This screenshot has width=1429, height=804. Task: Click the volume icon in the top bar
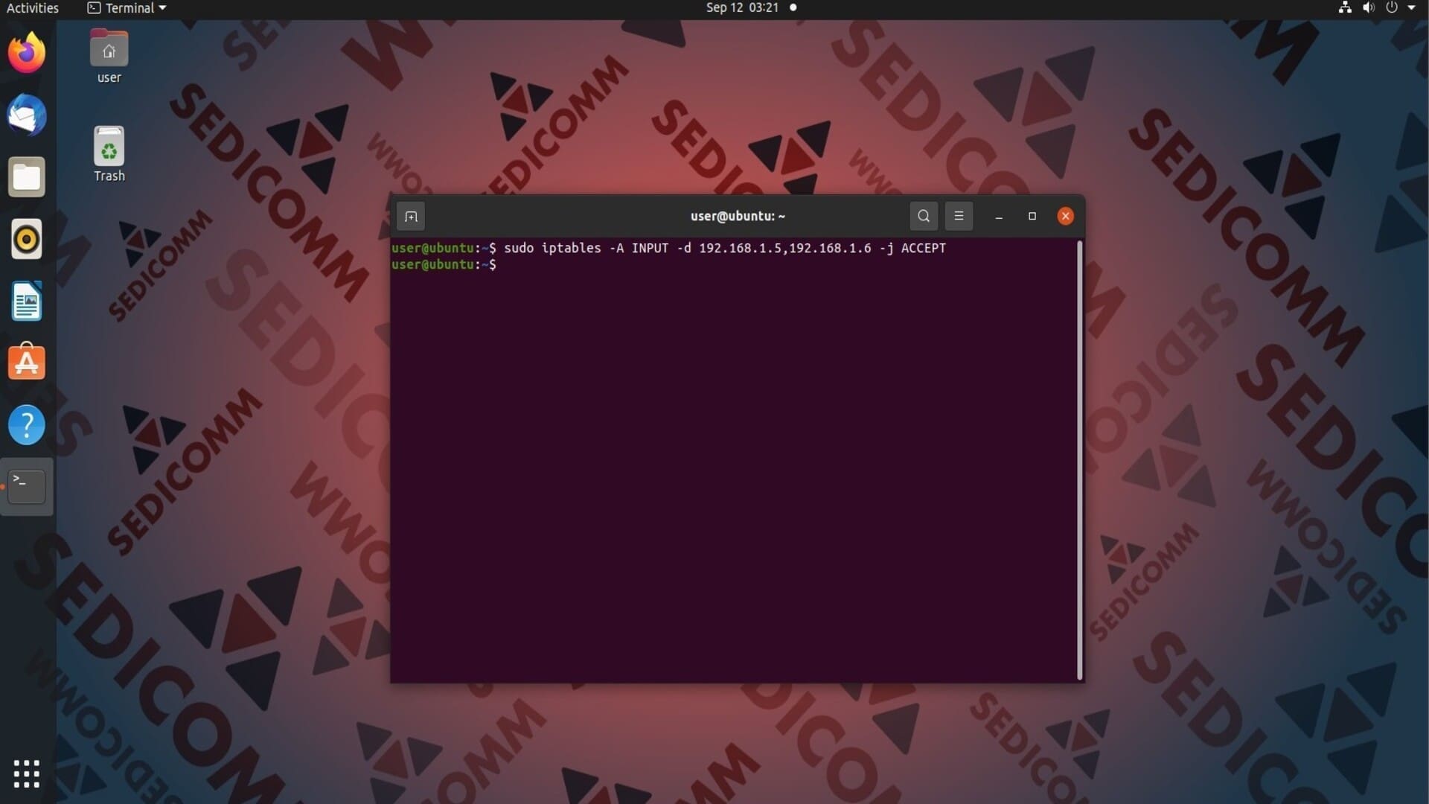[x=1368, y=8]
